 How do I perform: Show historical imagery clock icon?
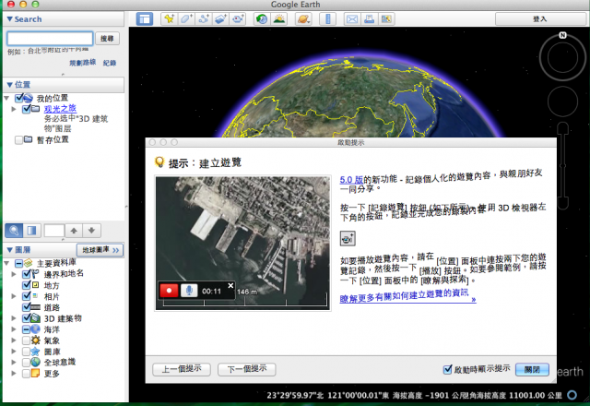tap(262, 18)
